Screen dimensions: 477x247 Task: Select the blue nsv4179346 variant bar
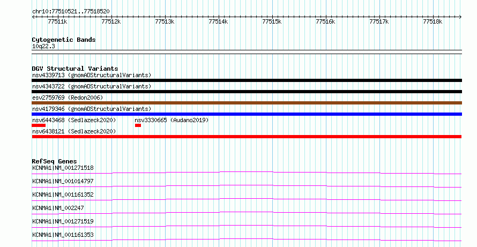247,114
